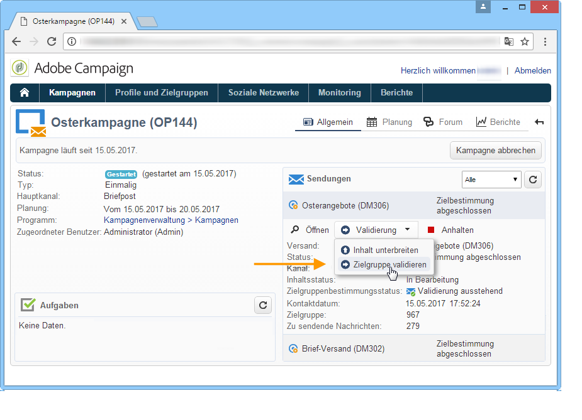Viewport: 582px width, 420px height.
Task: Click the Validierung ausstehend envelope icon
Action: point(410,291)
